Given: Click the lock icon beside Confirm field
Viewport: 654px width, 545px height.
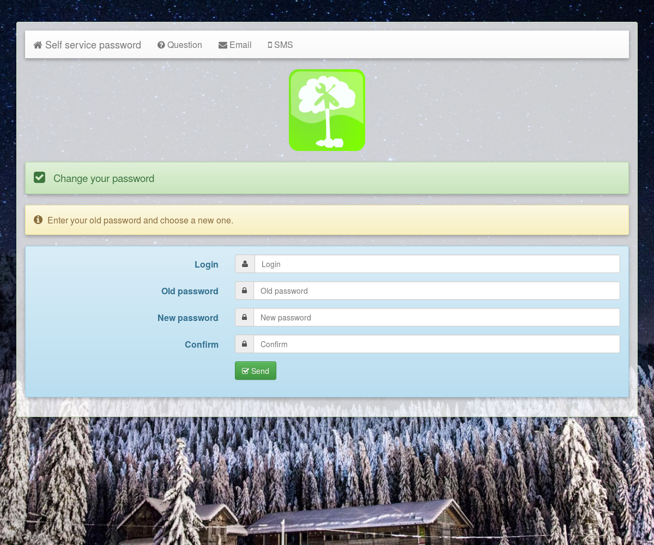Looking at the screenshot, I should coord(244,344).
